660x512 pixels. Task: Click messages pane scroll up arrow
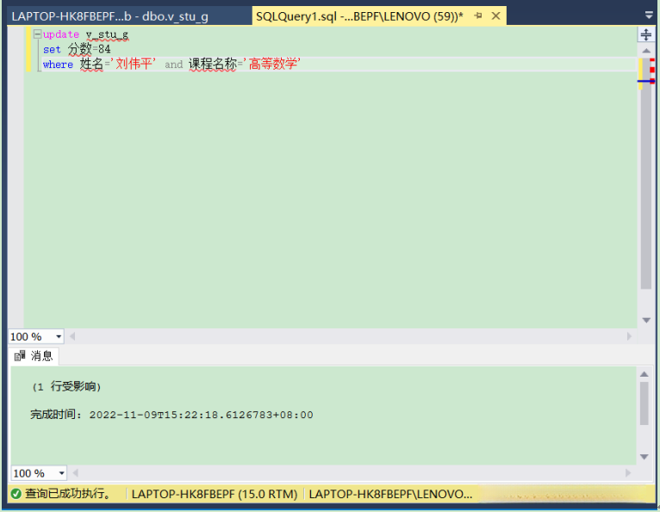click(644, 374)
